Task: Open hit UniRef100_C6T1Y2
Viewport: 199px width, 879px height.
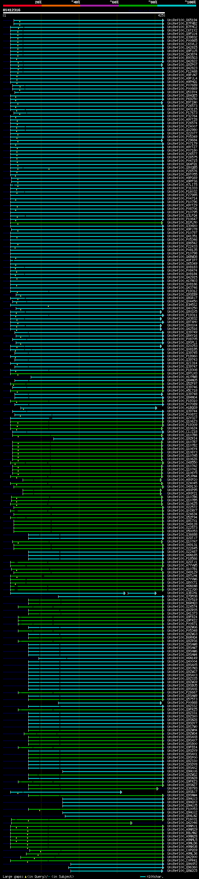Action: coord(182,30)
